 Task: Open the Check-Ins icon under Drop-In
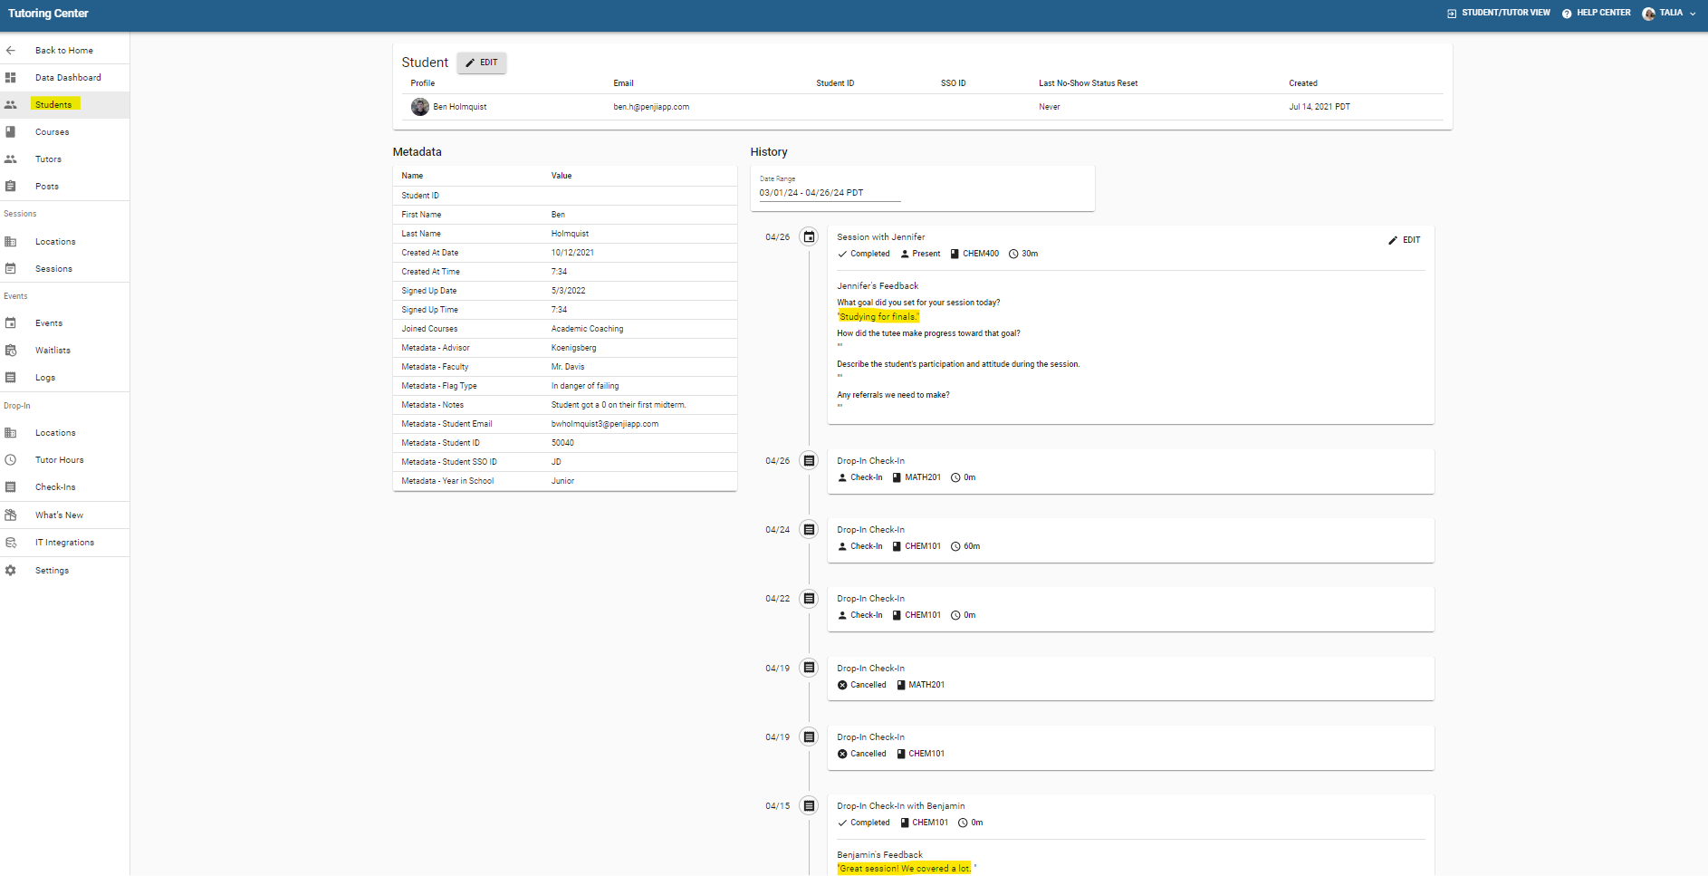(x=13, y=486)
